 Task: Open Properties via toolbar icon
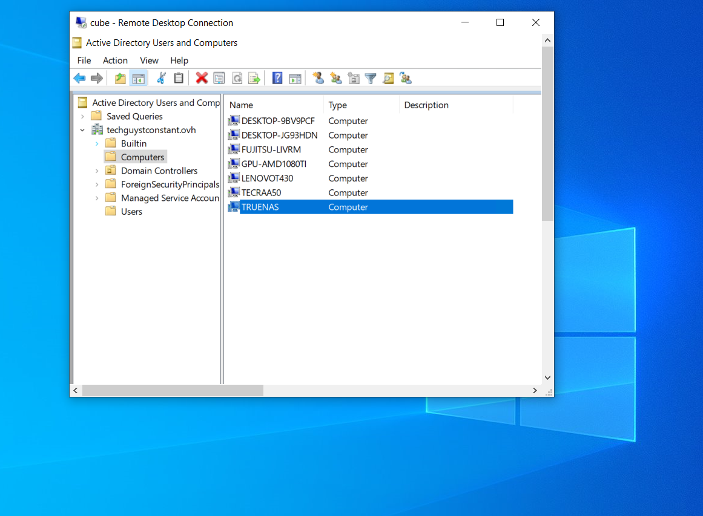219,78
